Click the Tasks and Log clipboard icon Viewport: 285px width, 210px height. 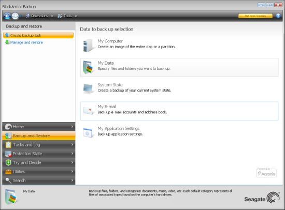(x=8, y=145)
